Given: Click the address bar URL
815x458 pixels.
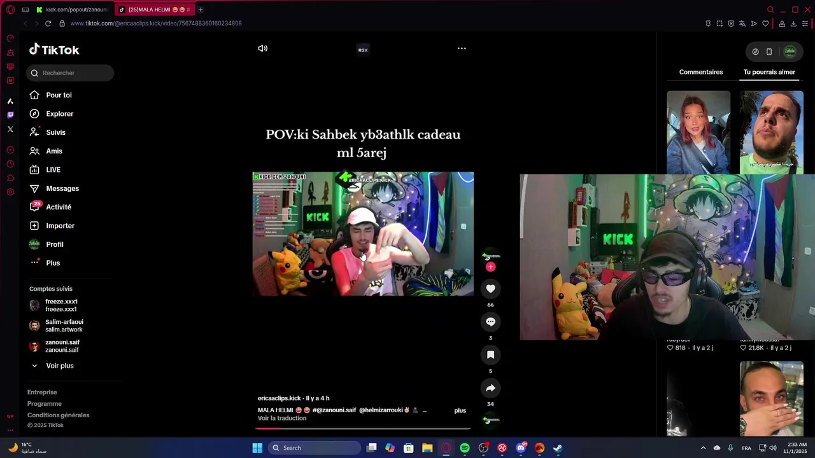Looking at the screenshot, I should (x=156, y=24).
